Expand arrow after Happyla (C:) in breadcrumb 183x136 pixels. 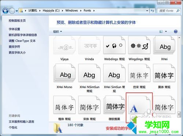click(x=62, y=11)
